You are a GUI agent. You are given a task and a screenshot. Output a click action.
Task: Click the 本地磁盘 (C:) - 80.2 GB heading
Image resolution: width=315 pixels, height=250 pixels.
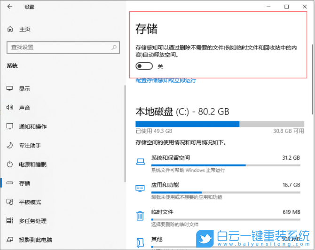tap(182, 112)
